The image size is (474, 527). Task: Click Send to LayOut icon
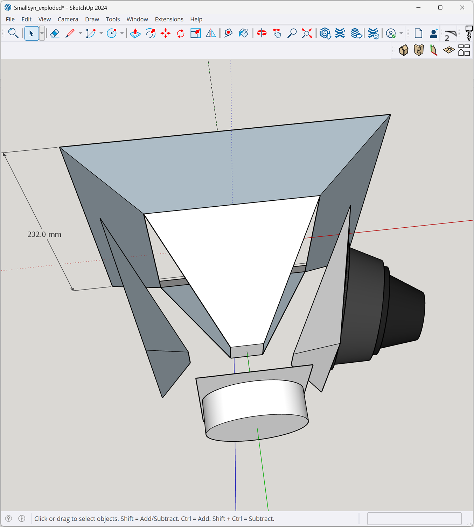[x=356, y=33]
